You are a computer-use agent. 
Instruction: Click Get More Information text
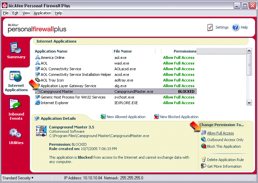click(224, 166)
